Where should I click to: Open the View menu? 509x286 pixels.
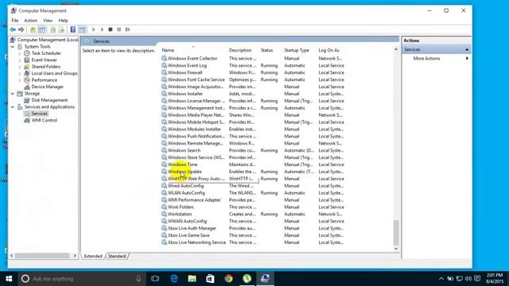pyautogui.click(x=48, y=21)
